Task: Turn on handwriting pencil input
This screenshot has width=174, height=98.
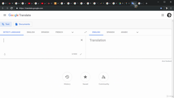Action: (x=81, y=54)
